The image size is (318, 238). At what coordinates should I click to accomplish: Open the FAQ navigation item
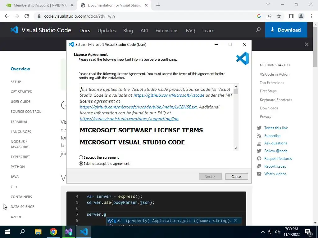click(190, 31)
